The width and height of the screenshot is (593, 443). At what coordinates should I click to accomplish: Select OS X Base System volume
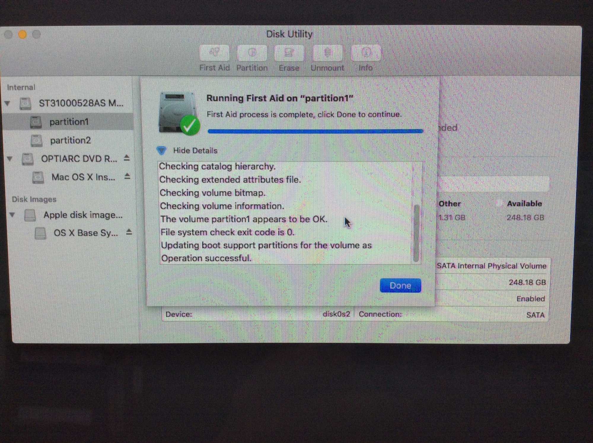pyautogui.click(x=85, y=233)
